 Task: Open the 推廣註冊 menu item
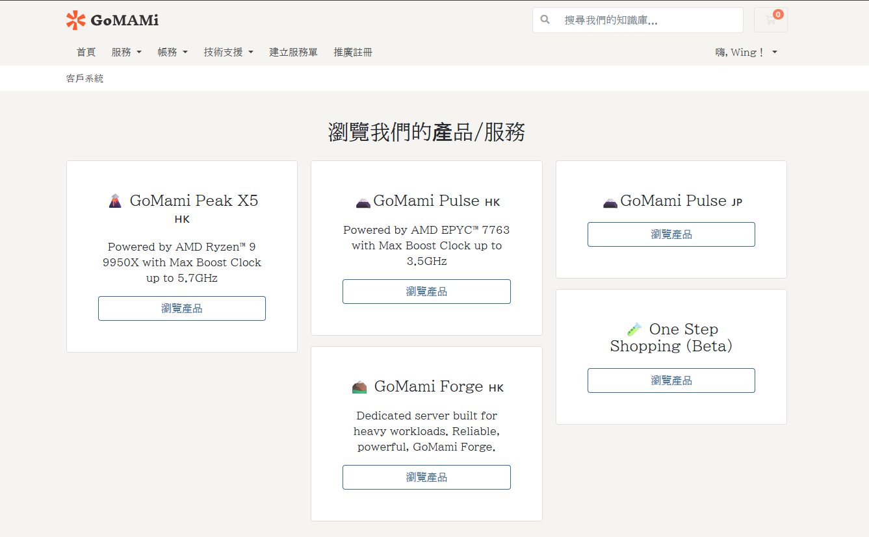(x=353, y=52)
